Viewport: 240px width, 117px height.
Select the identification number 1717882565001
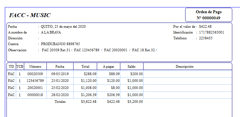click(x=211, y=33)
